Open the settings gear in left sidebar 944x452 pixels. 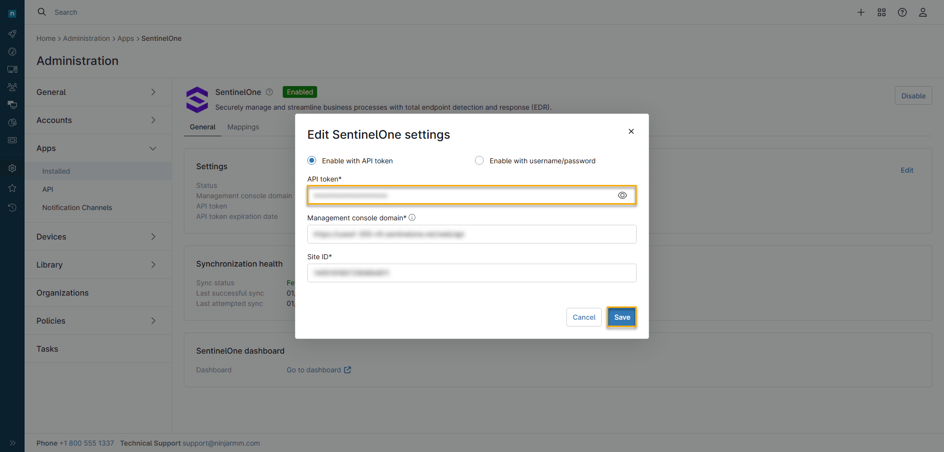click(12, 168)
